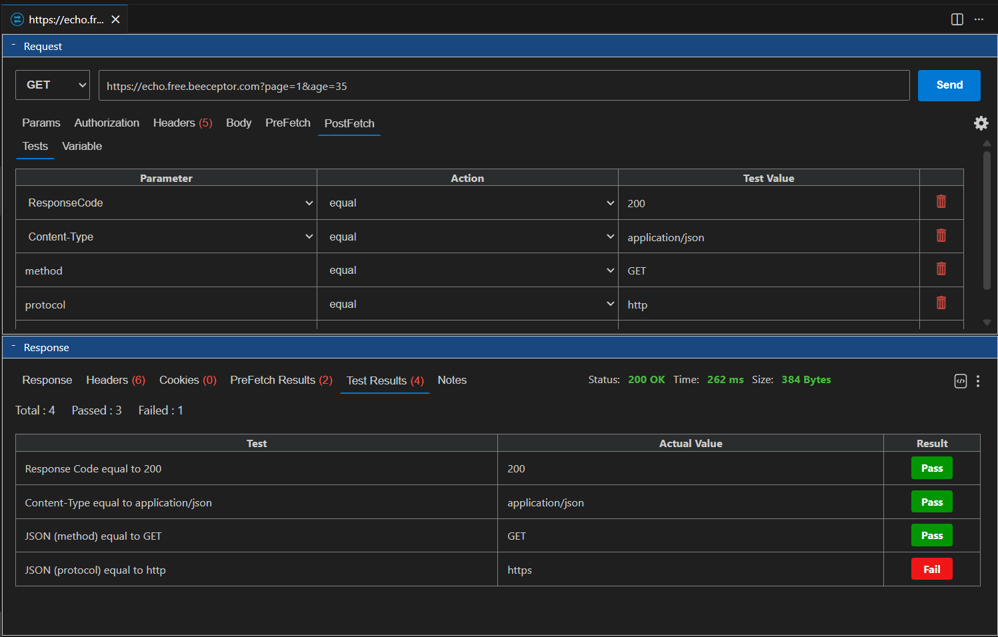Switch to the Params tab
998x637 pixels.
click(41, 123)
